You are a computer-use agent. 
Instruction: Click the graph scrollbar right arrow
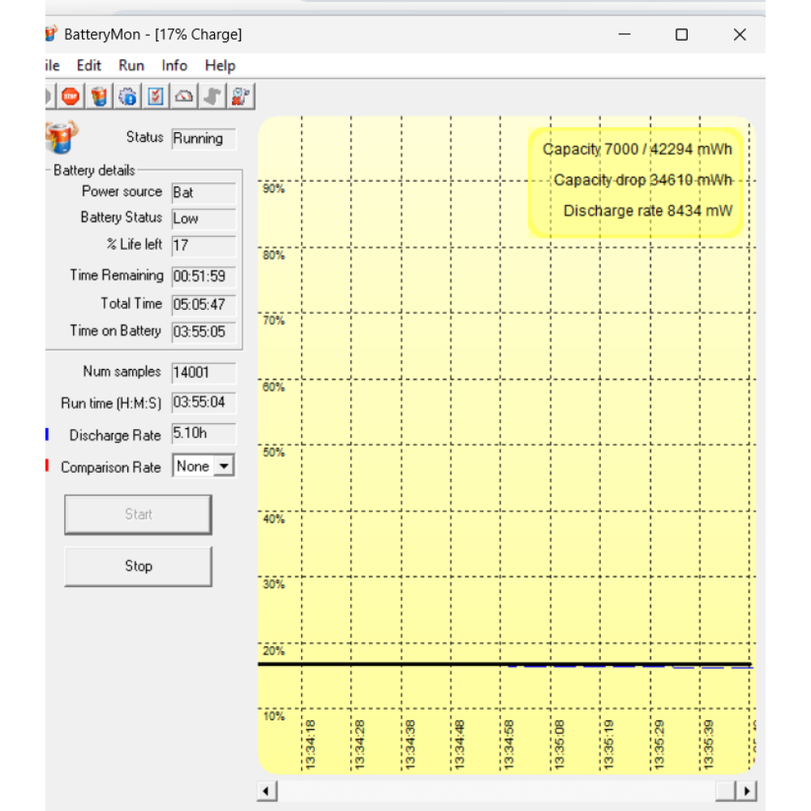tap(747, 791)
